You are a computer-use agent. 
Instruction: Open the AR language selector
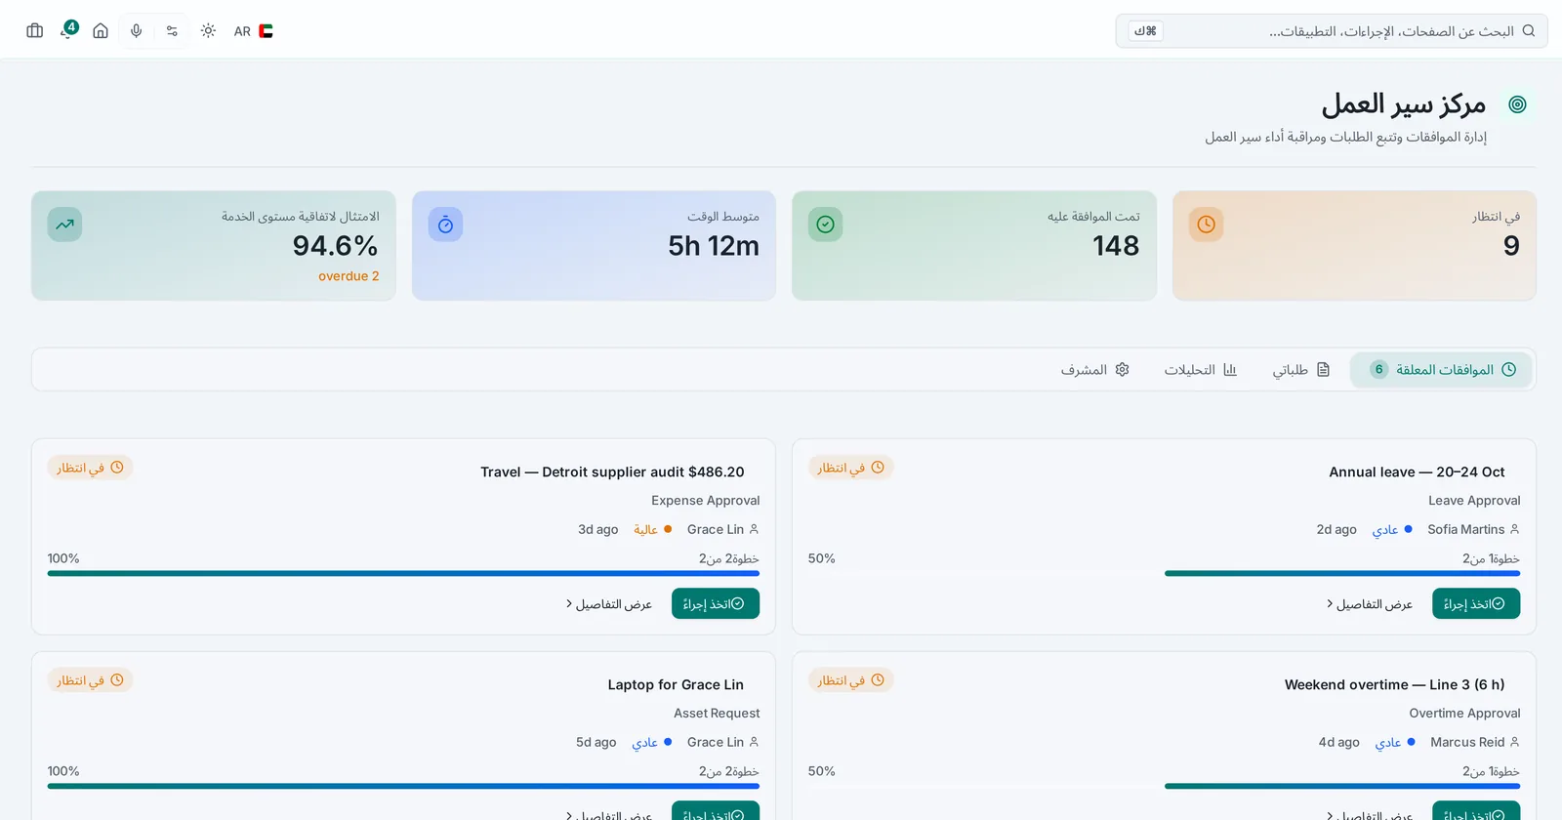coord(254,31)
